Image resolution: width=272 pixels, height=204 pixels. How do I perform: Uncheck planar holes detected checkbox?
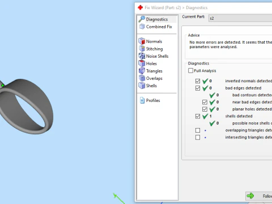click(x=205, y=109)
